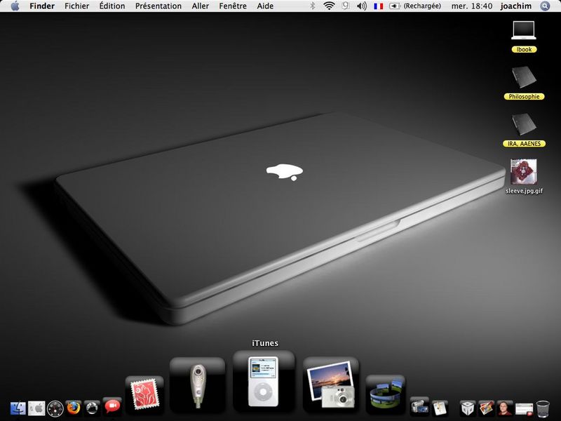Open the Apple logo app in Dock

[x=36, y=408]
